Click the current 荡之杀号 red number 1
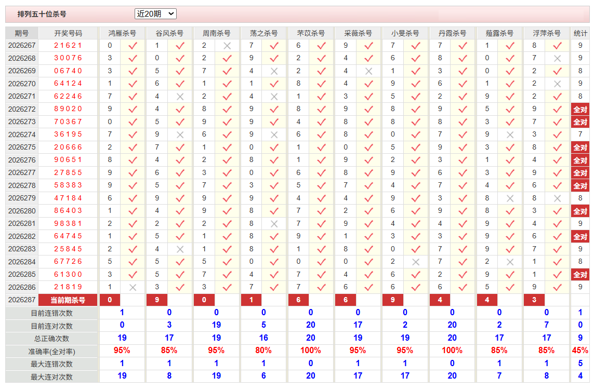The height and width of the screenshot is (390, 594). (251, 300)
